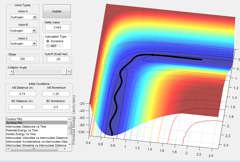The image size is (240, 162).
Task: Click the Update button
Action: click(x=57, y=11)
